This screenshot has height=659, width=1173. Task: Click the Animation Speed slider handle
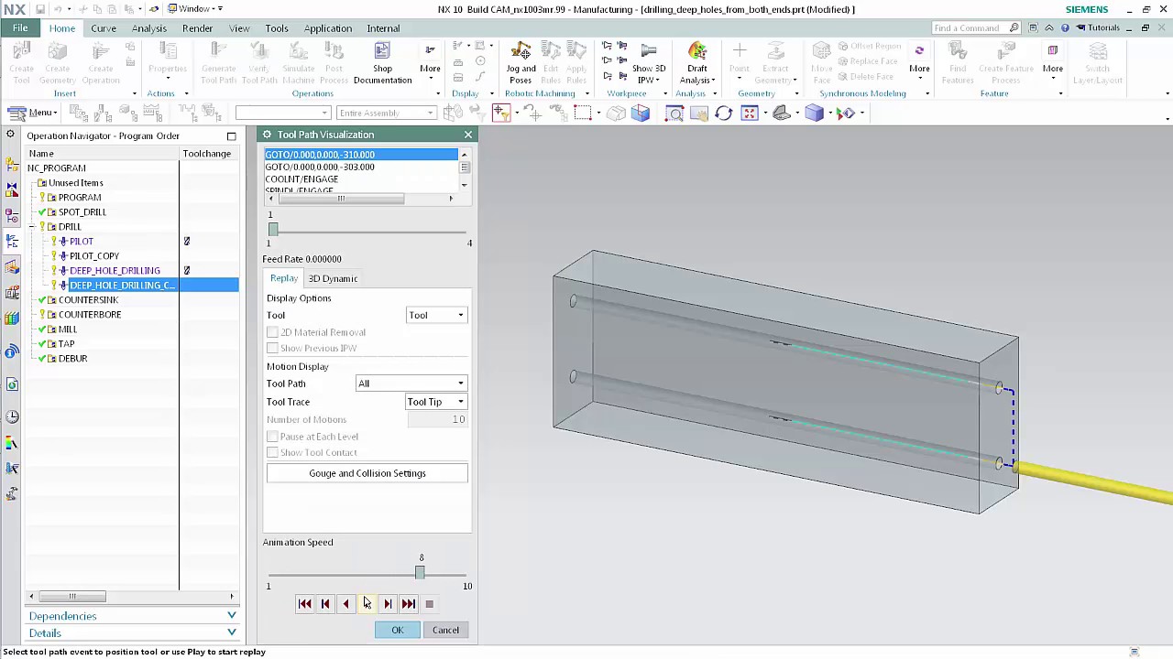pyautogui.click(x=420, y=572)
